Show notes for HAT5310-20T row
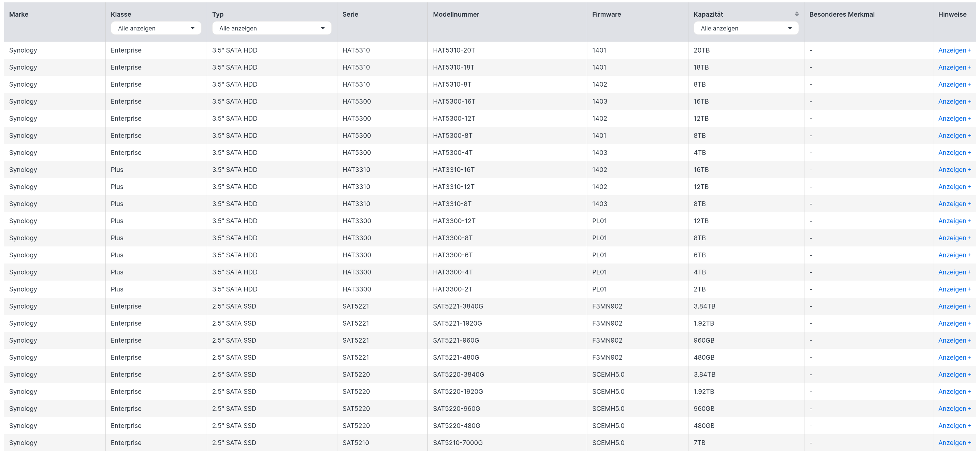 [955, 50]
